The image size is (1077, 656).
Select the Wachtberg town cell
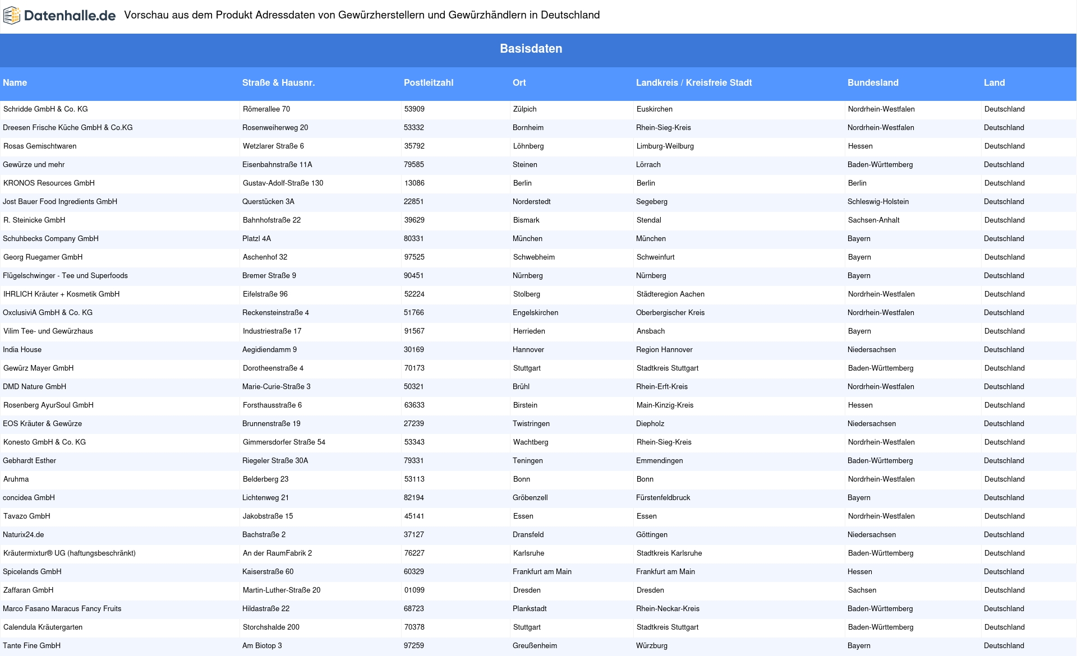coord(531,442)
